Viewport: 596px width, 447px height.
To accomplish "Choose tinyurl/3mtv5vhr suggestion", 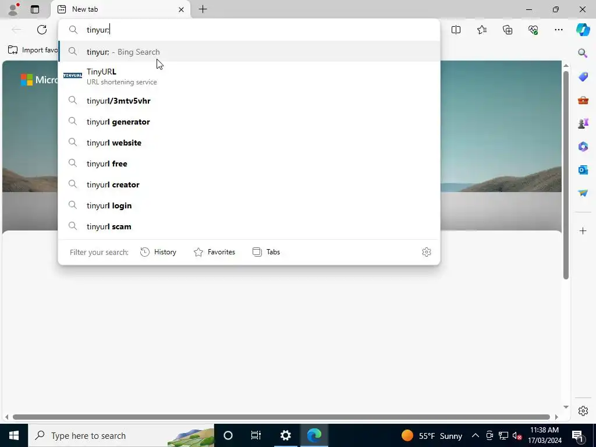I will (249, 101).
